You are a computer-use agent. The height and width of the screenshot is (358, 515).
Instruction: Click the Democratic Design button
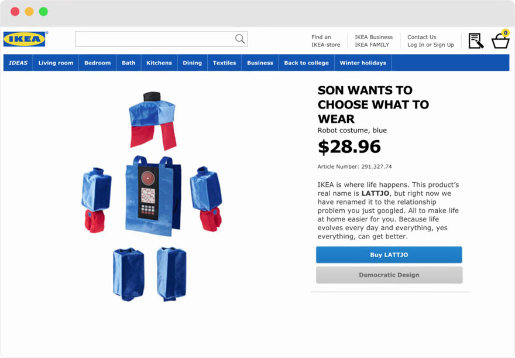pyautogui.click(x=389, y=275)
